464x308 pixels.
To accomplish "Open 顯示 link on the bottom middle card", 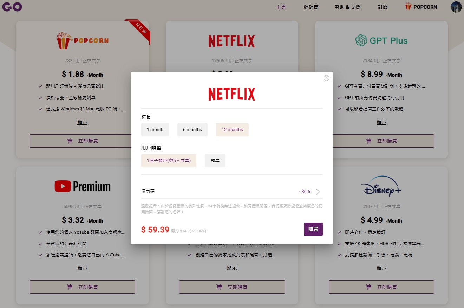I will click(x=232, y=268).
